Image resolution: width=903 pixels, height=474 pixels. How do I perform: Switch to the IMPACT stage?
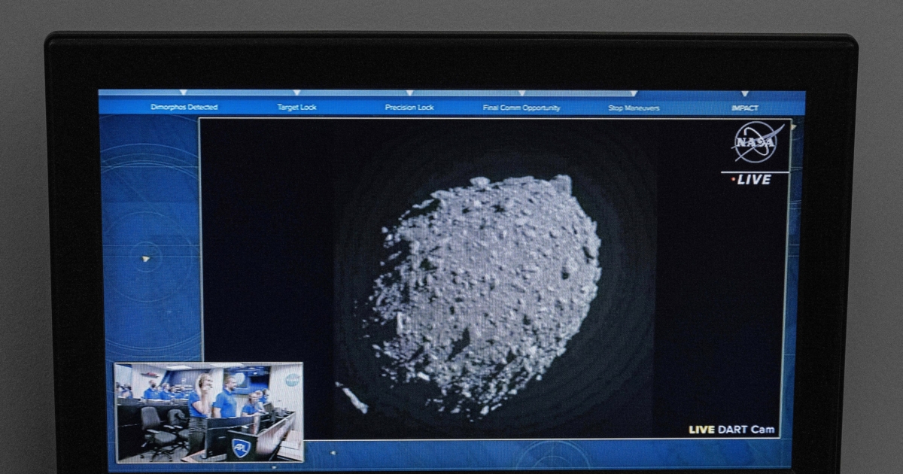pyautogui.click(x=744, y=107)
